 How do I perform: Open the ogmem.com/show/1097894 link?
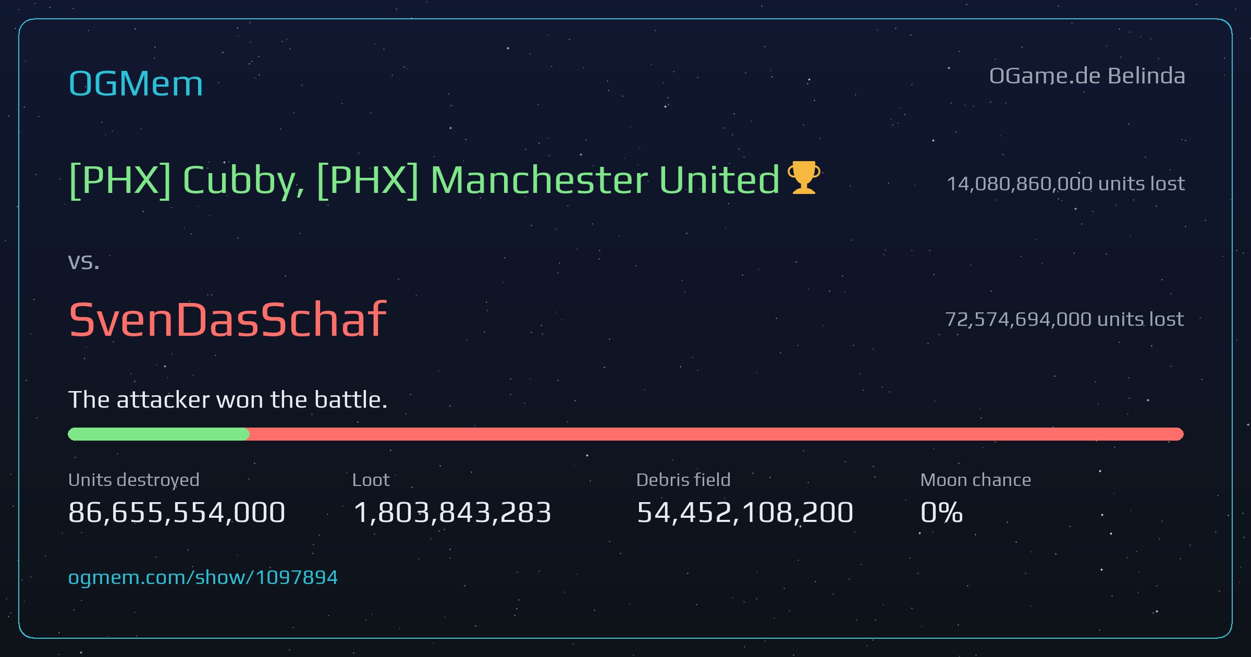pyautogui.click(x=203, y=578)
